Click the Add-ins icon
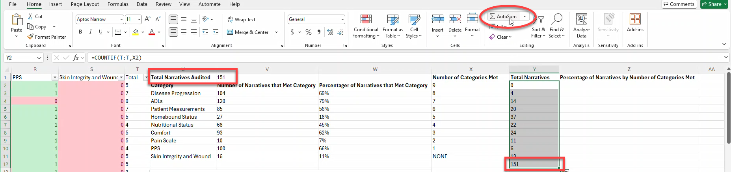This screenshot has height=172, width=731. click(635, 23)
